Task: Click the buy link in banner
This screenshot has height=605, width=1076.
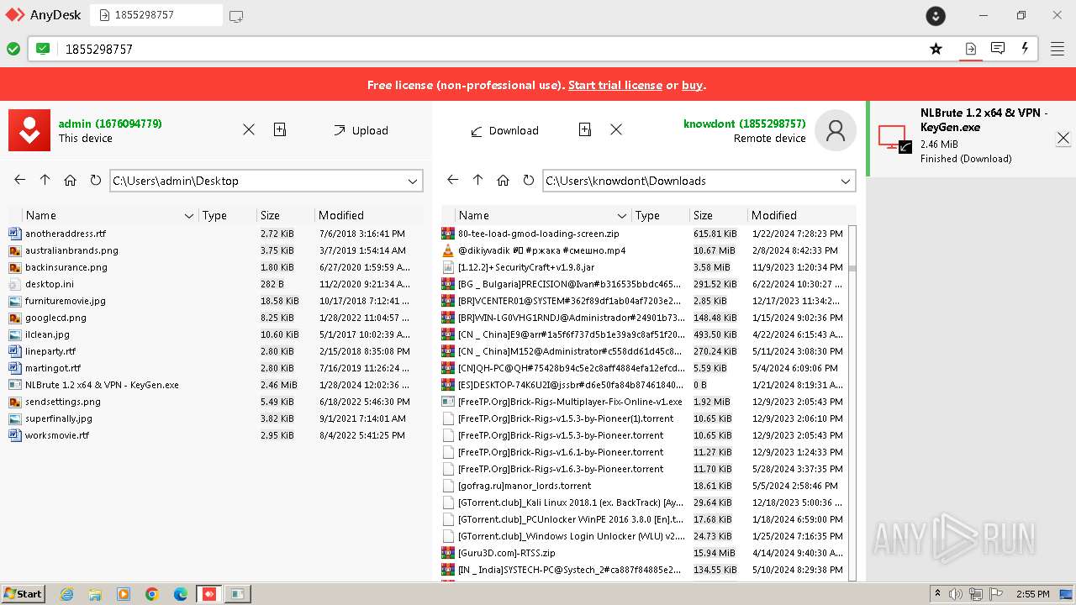Action: pos(693,85)
